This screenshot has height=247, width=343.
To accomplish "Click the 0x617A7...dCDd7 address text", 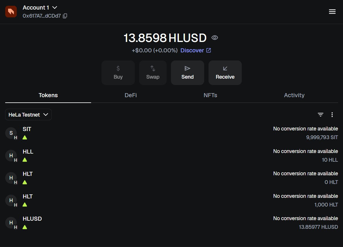I will 42,16.
